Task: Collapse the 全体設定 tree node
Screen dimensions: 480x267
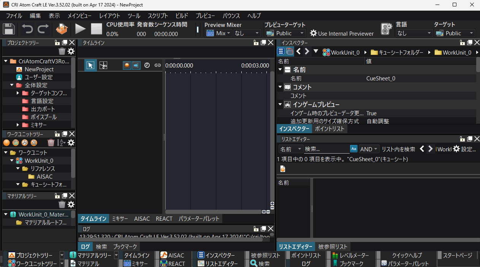Action: pyautogui.click(x=12, y=85)
